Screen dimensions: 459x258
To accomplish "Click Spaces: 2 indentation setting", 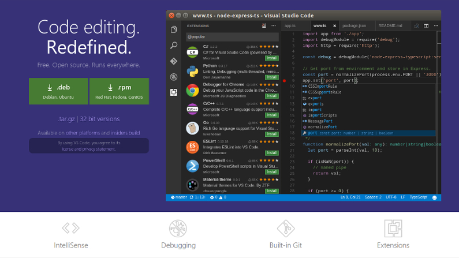I will point(373,197).
